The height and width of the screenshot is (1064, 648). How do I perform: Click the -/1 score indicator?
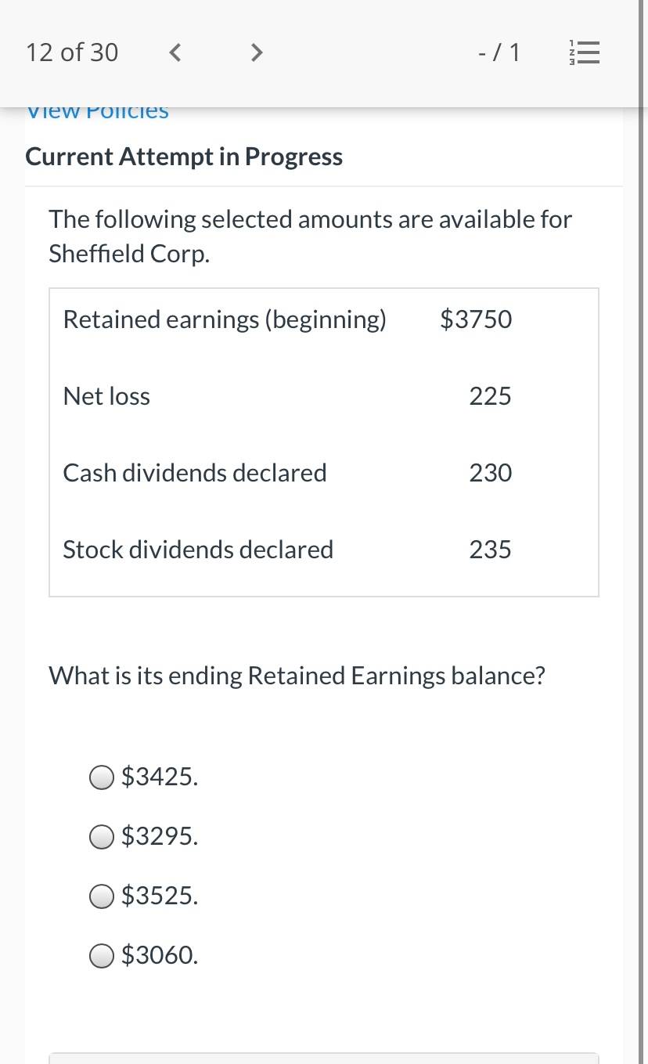(499, 52)
